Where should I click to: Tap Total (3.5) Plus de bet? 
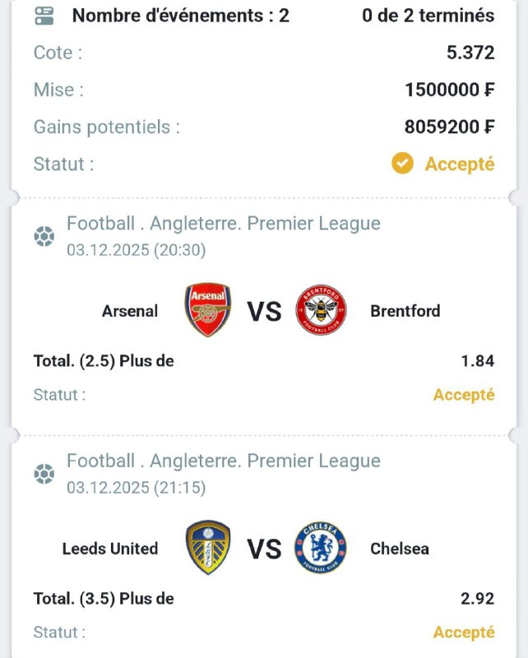(x=104, y=599)
